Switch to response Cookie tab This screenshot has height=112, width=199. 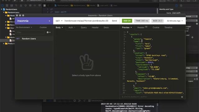156,28
